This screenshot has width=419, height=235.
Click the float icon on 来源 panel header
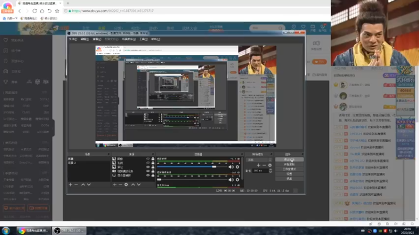click(153, 154)
